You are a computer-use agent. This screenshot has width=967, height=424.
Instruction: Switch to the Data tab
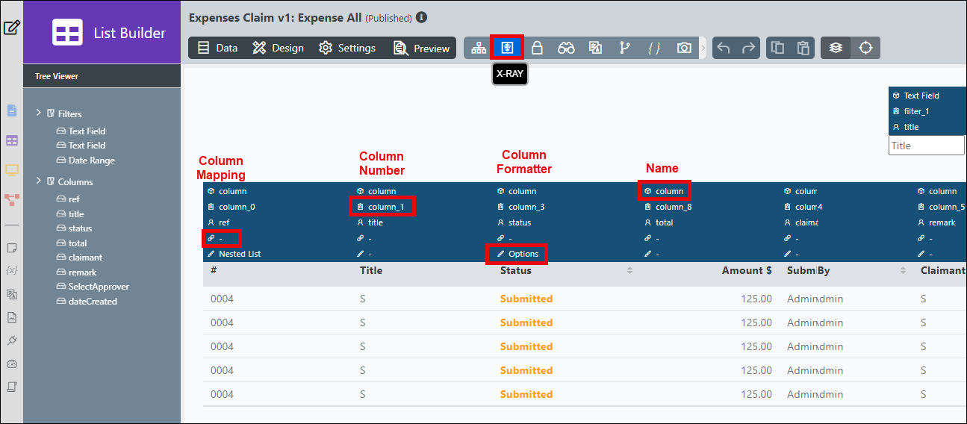click(x=217, y=48)
